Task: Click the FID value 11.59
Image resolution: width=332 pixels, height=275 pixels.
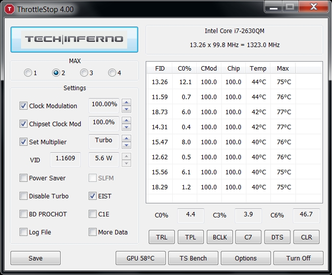Action: 160,97
